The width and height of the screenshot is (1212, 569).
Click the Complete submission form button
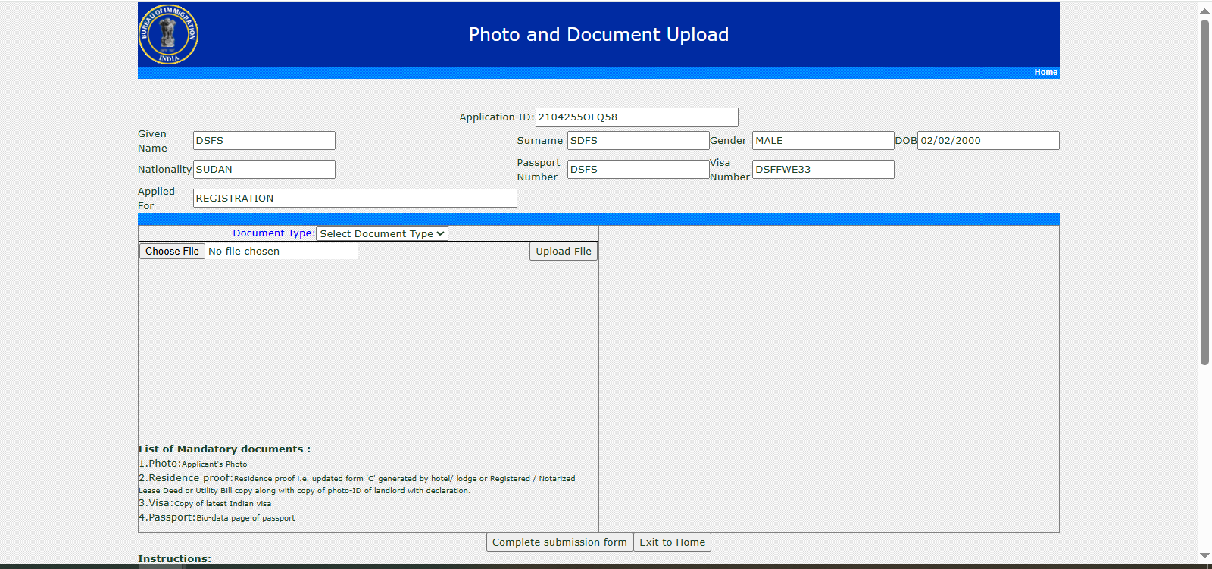[x=559, y=542]
